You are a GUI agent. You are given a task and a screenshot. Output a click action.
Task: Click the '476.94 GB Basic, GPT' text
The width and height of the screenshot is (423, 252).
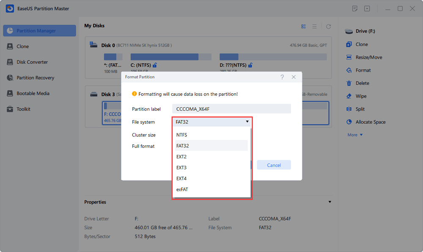pyautogui.click(x=308, y=45)
